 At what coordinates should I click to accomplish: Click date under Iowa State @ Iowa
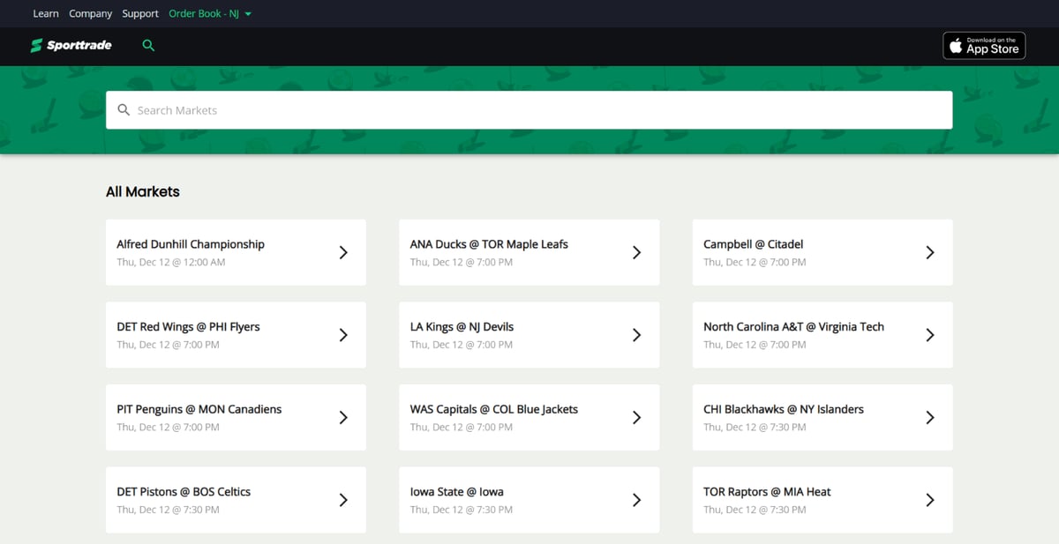[462, 510]
